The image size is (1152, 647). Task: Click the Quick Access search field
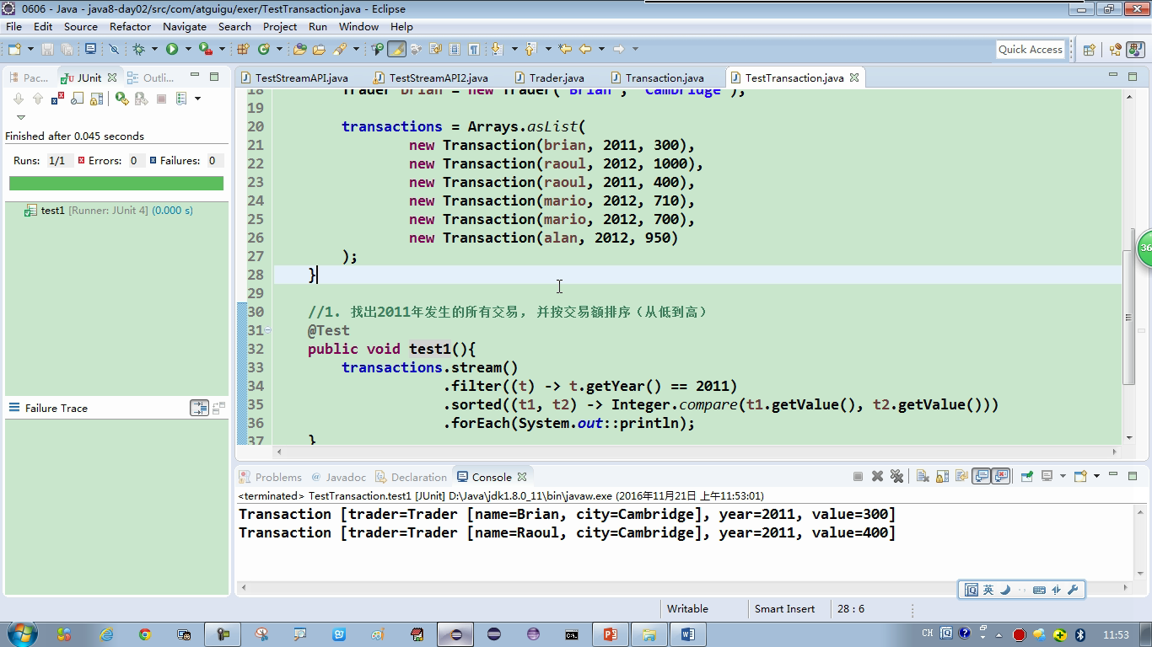click(1031, 49)
